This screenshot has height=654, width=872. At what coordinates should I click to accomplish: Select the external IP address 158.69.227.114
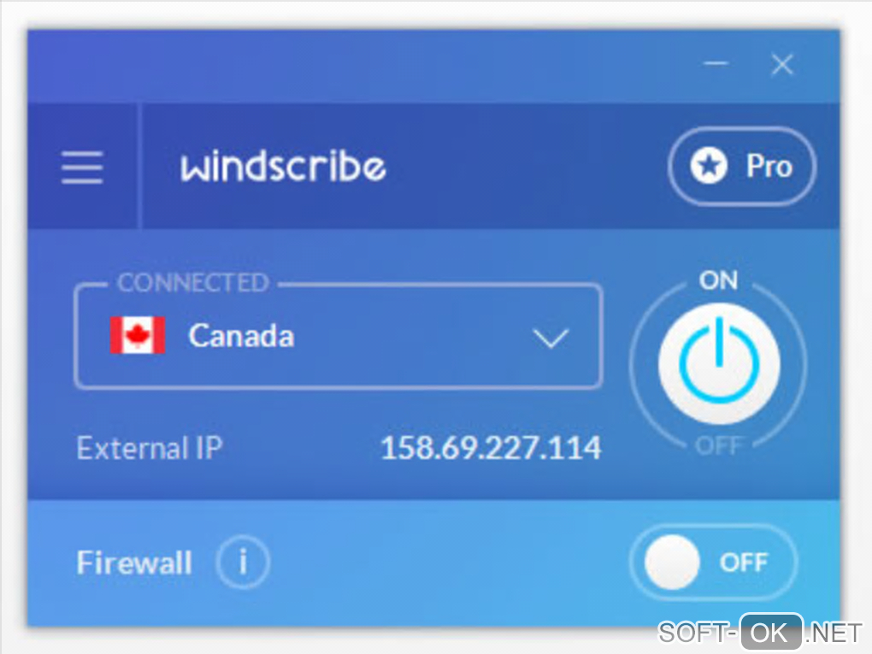tap(491, 448)
